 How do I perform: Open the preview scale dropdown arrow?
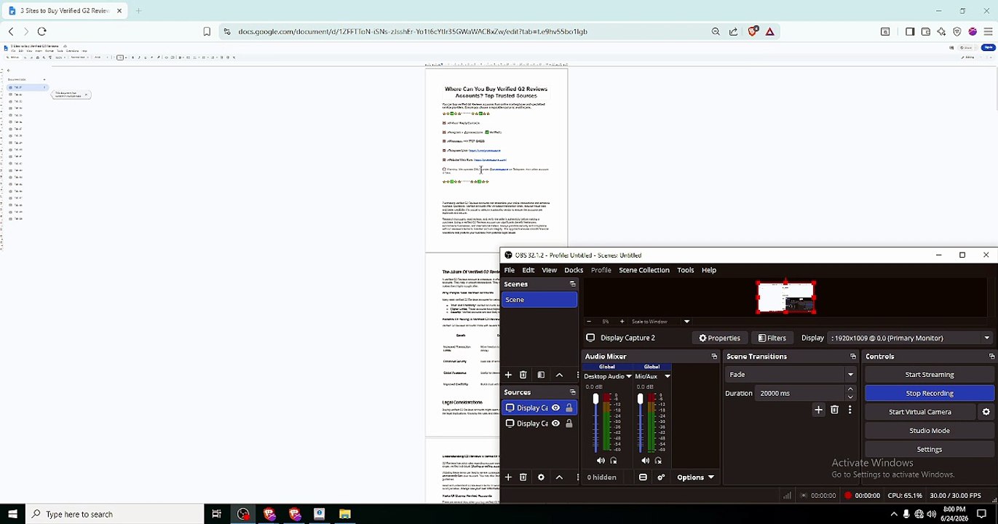click(686, 322)
